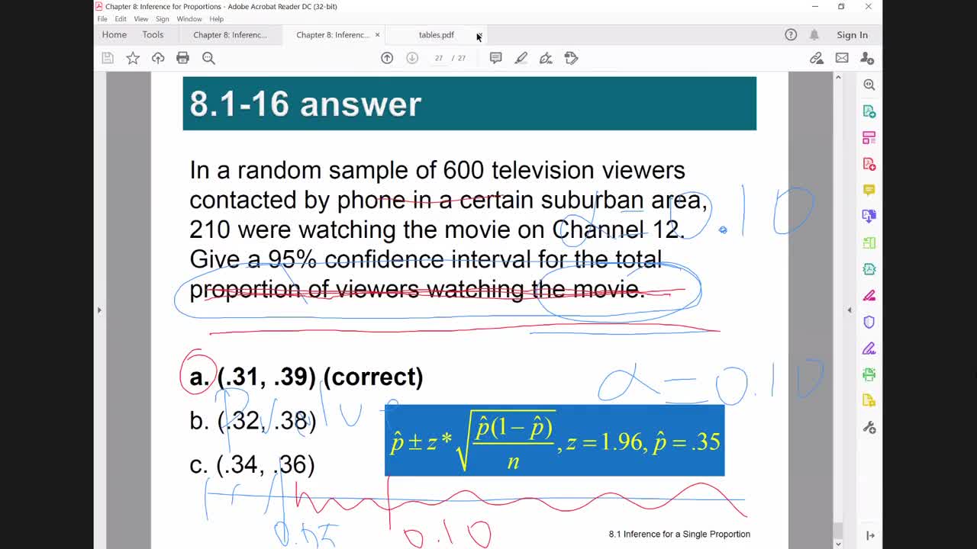Screen dimensions: 977x549
Task: Click footer text 8.1 Inference for a Single Proportion
Action: [679, 534]
